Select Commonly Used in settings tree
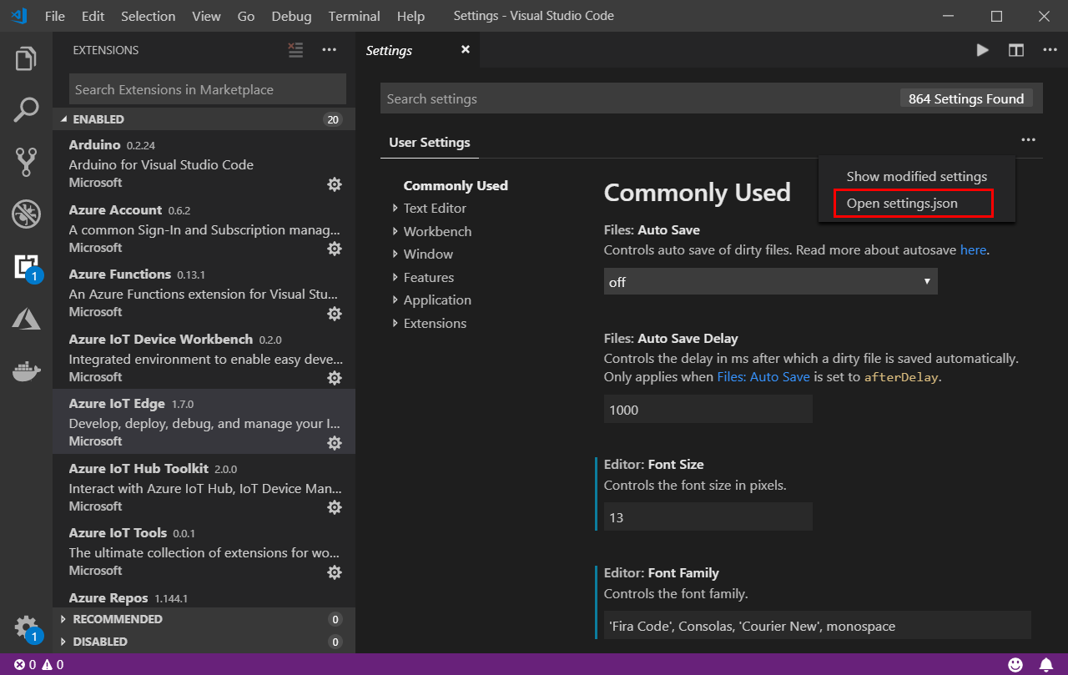This screenshot has width=1068, height=675. [x=456, y=185]
